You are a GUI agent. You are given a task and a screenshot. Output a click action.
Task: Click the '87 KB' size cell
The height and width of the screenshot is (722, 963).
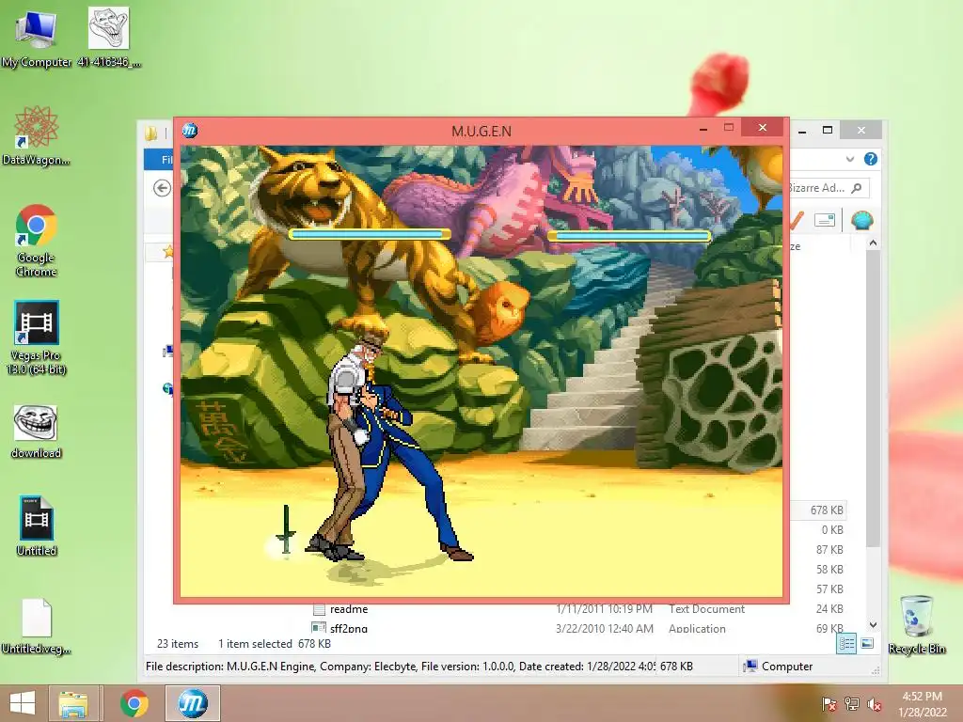(x=829, y=549)
